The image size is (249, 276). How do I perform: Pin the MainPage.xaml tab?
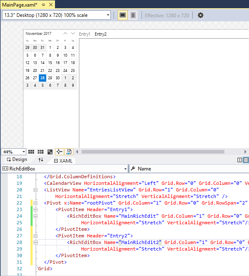pyautogui.click(x=43, y=5)
